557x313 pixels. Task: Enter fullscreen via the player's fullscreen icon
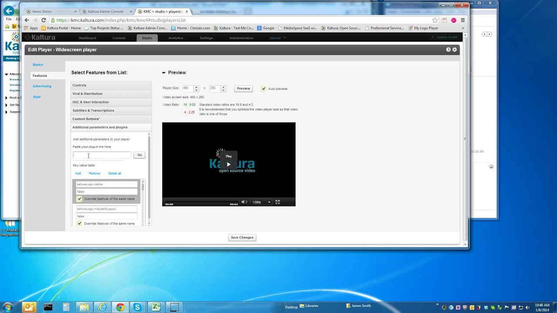coord(278,202)
